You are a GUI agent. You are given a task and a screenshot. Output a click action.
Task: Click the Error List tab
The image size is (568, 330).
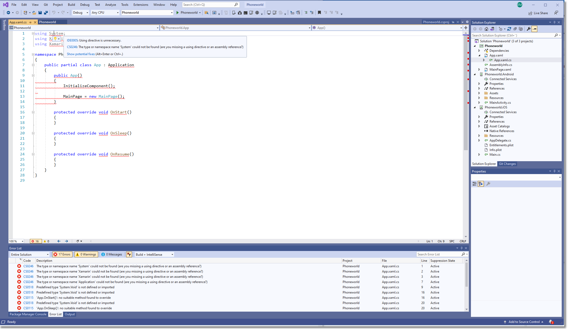(x=56, y=314)
